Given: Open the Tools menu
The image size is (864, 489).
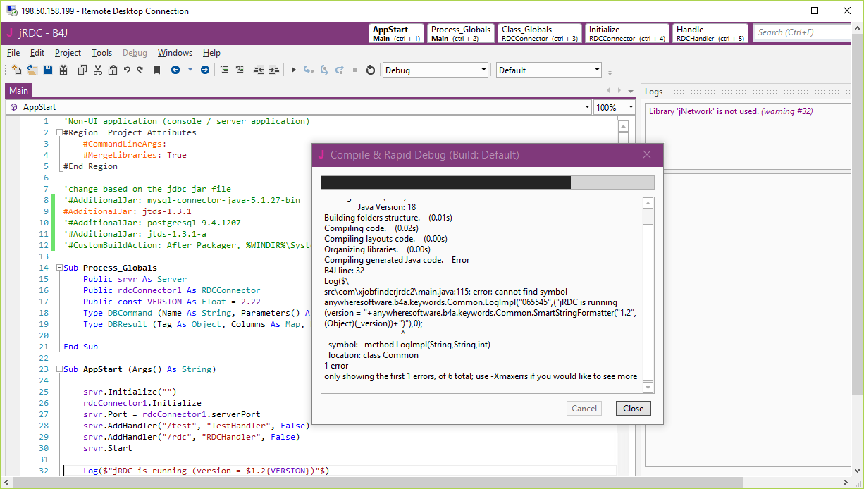Looking at the screenshot, I should tap(101, 53).
